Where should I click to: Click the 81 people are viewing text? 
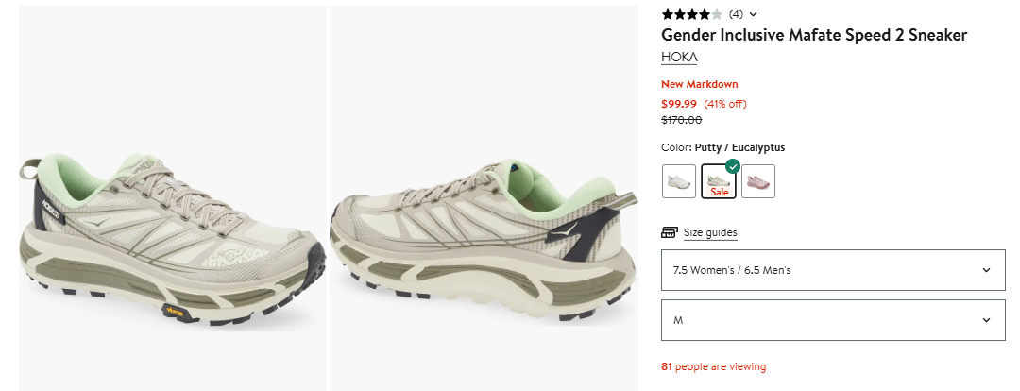[x=714, y=367]
